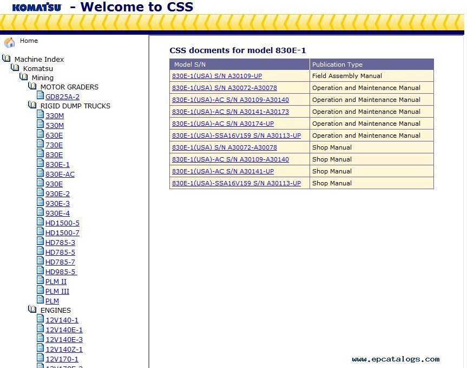
Task: Open the SSA16V159 Shop Manual link
Action: [x=236, y=183]
